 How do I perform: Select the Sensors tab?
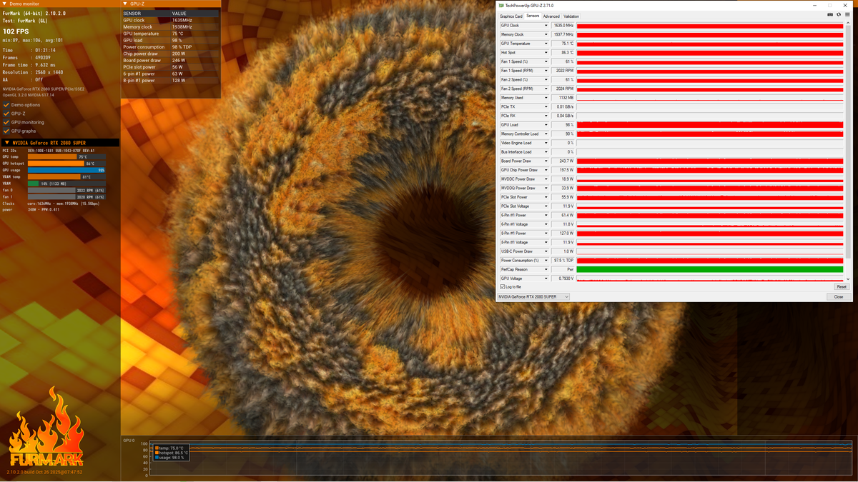point(533,16)
